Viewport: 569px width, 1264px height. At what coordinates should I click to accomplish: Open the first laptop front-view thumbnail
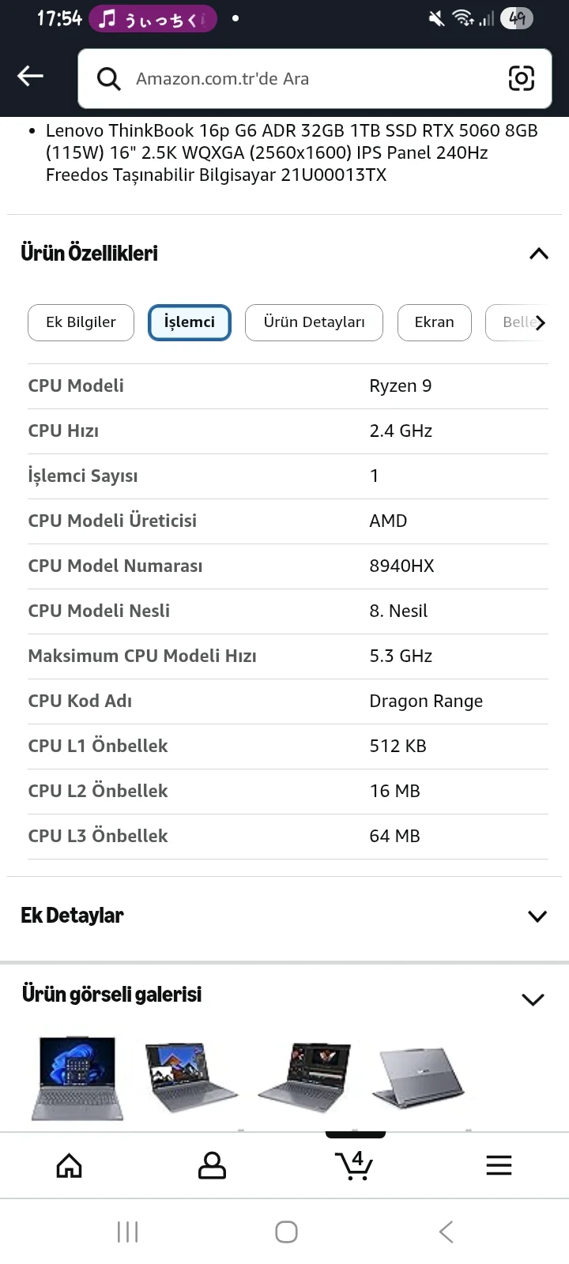pyautogui.click(x=77, y=1078)
